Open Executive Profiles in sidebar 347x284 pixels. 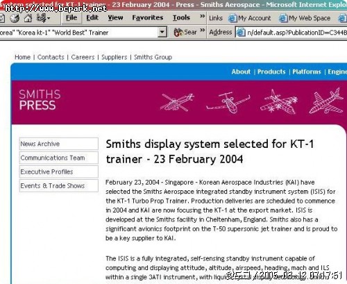(59, 172)
